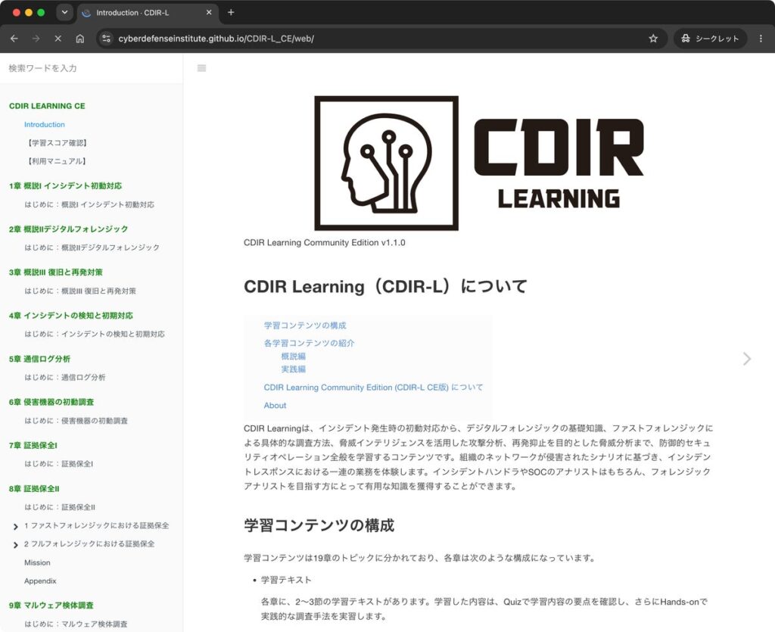View site information icon in address bar
775x632 pixels.
tap(106, 39)
